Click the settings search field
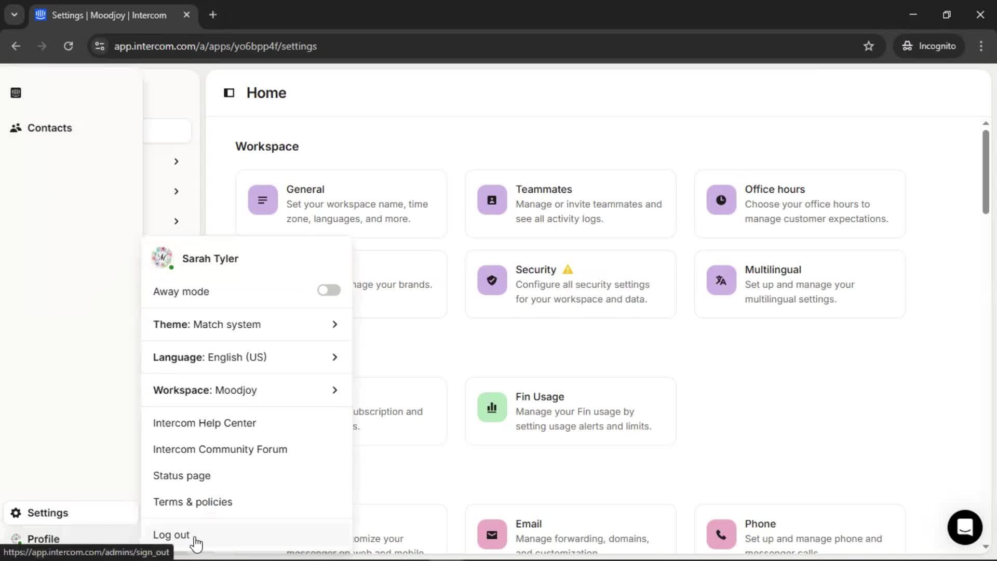Screen dimensions: 997x561 coord(167,131)
